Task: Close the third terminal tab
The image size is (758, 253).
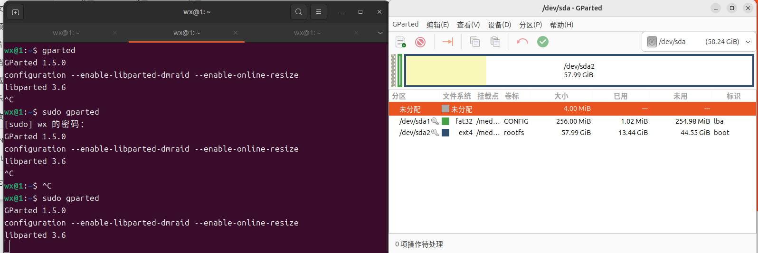Action: click(356, 33)
